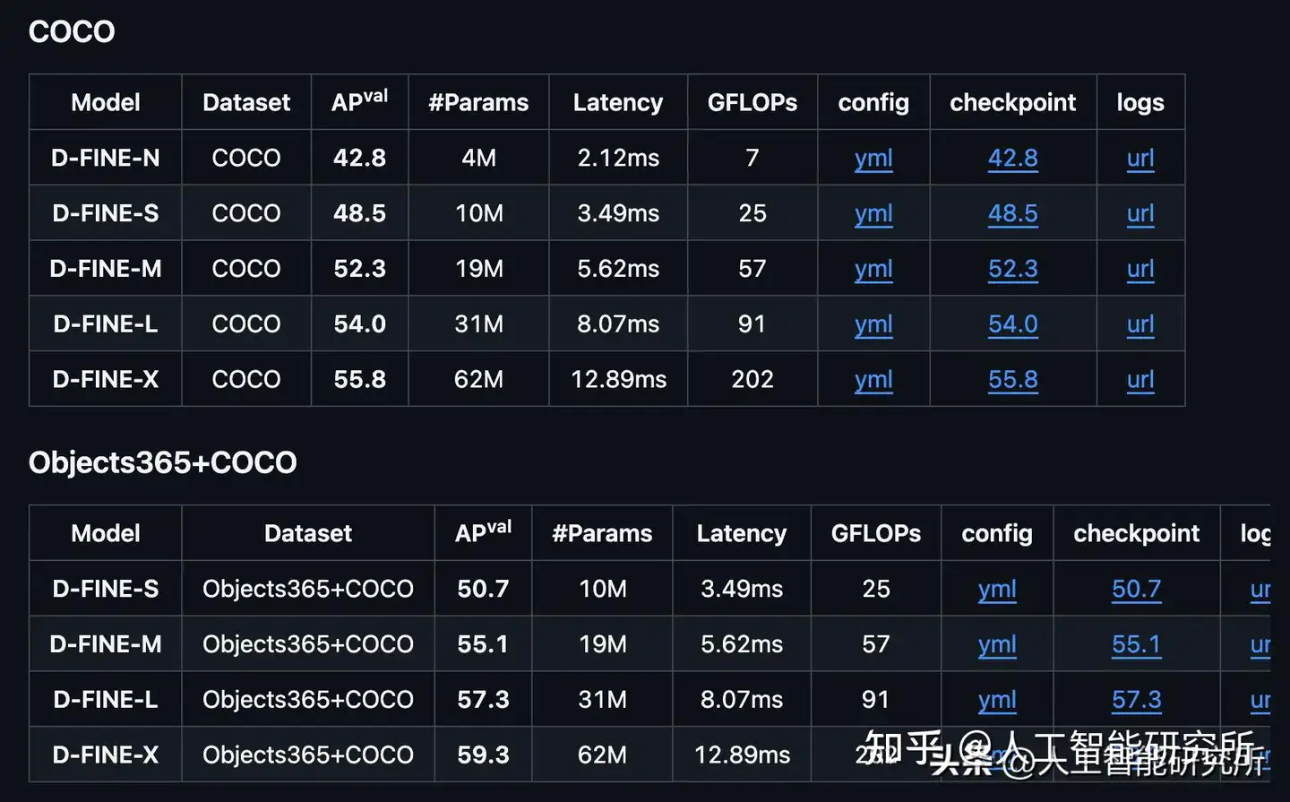Open the logs url for D-FINE-X in the COCO table
This screenshot has width=1290, height=802.
pos(1140,379)
